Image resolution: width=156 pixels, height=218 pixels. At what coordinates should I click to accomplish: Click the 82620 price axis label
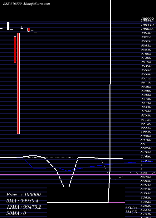(x=146, y=206)
